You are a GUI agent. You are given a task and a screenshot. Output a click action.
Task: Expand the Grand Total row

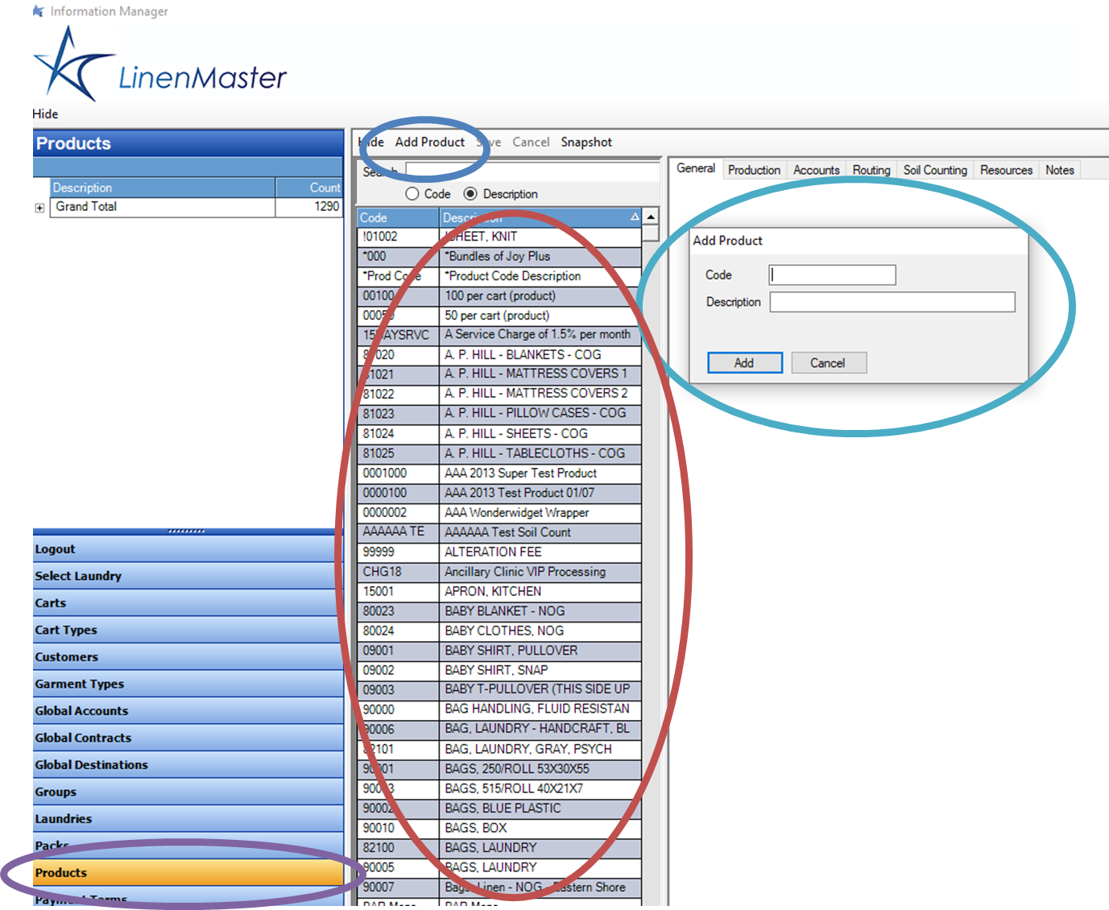click(x=39, y=208)
